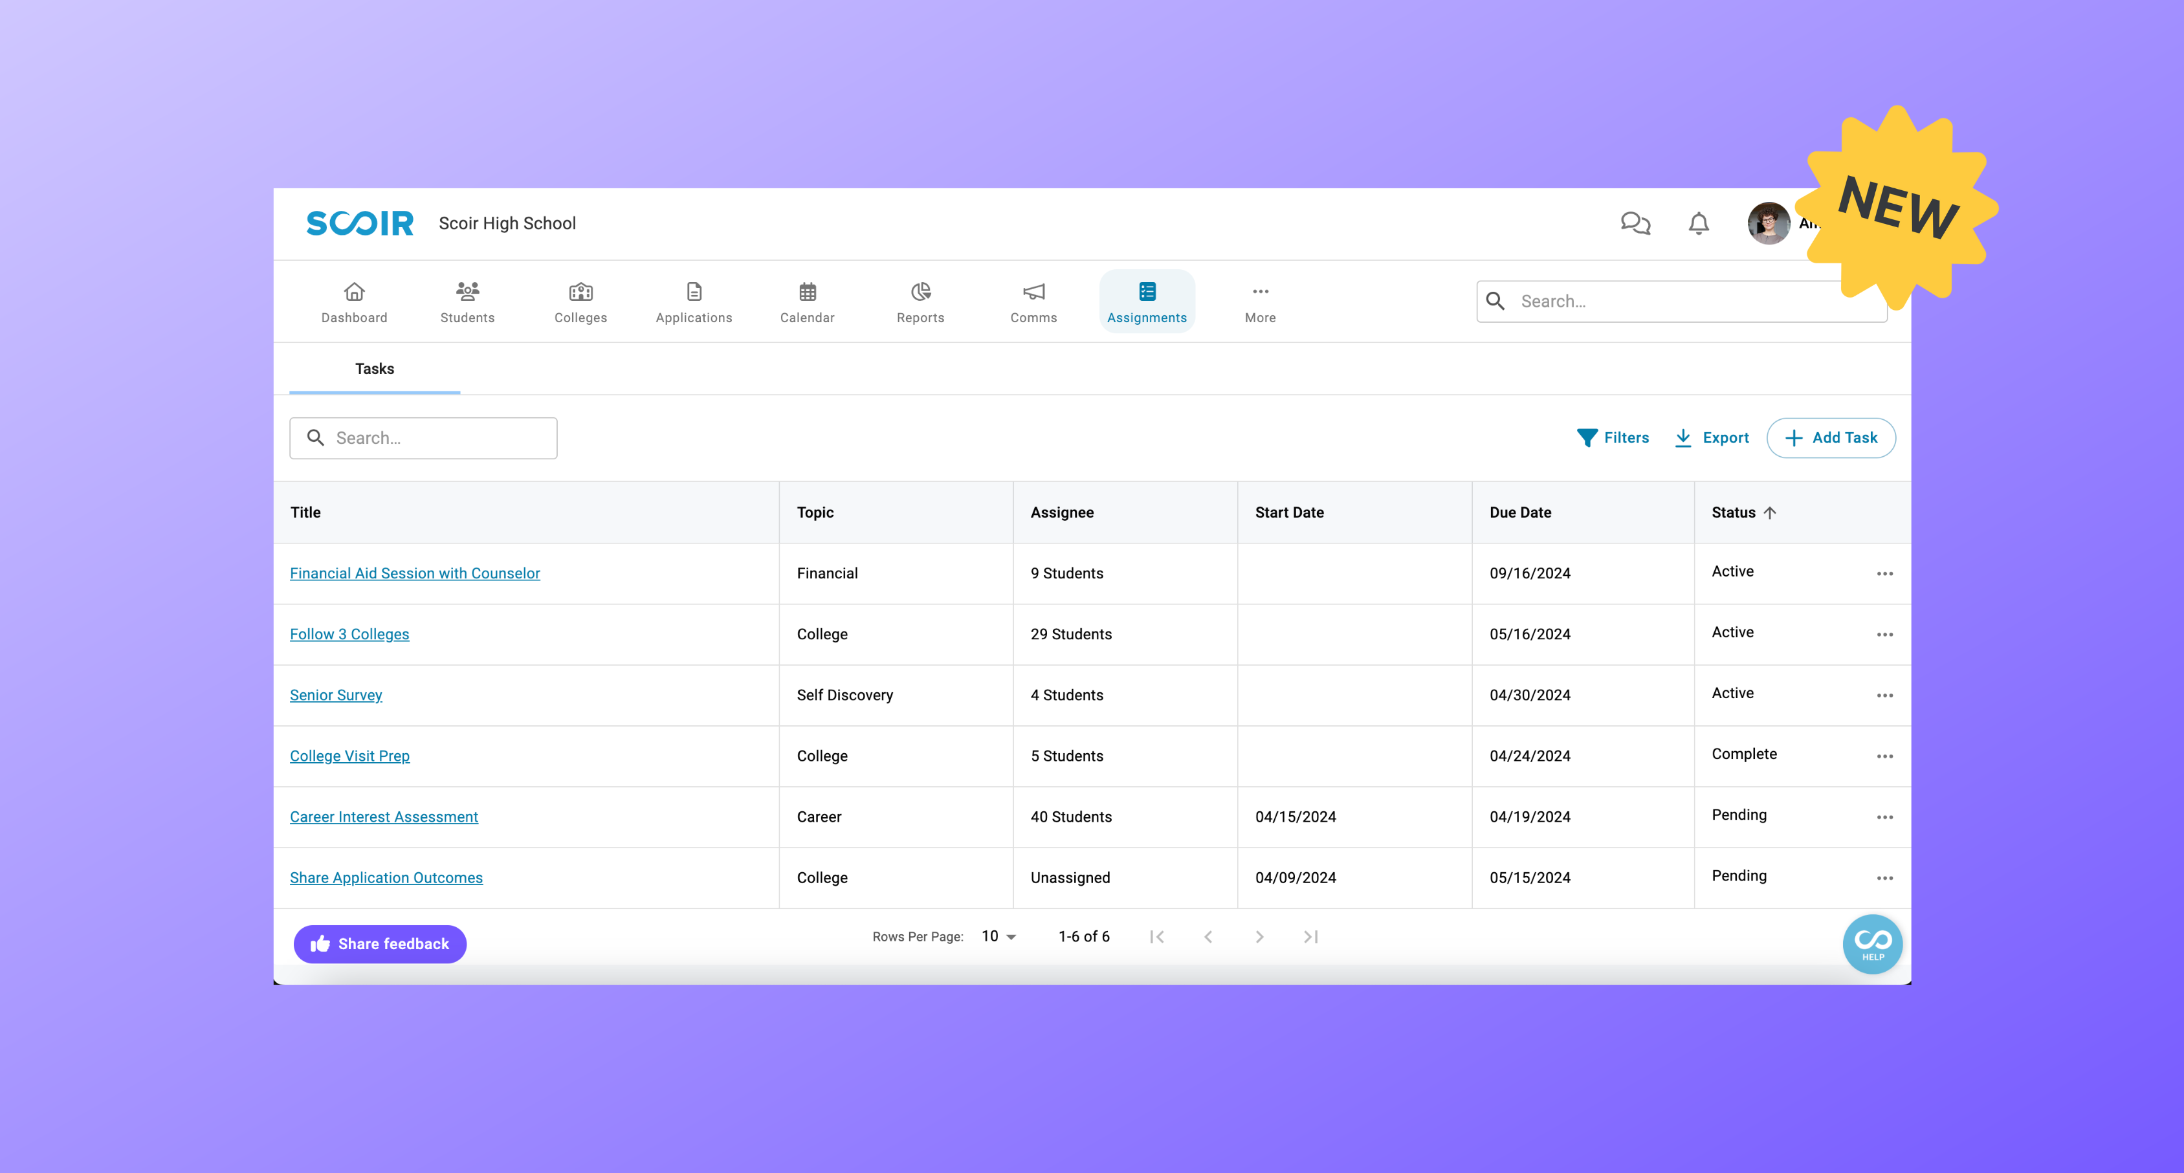Open the messages chat icon
Screen dimensions: 2184x1173
pyautogui.click(x=1635, y=224)
